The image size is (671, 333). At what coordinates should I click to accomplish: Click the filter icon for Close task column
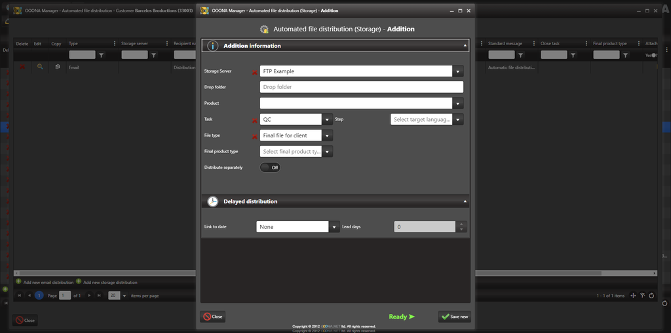(573, 56)
